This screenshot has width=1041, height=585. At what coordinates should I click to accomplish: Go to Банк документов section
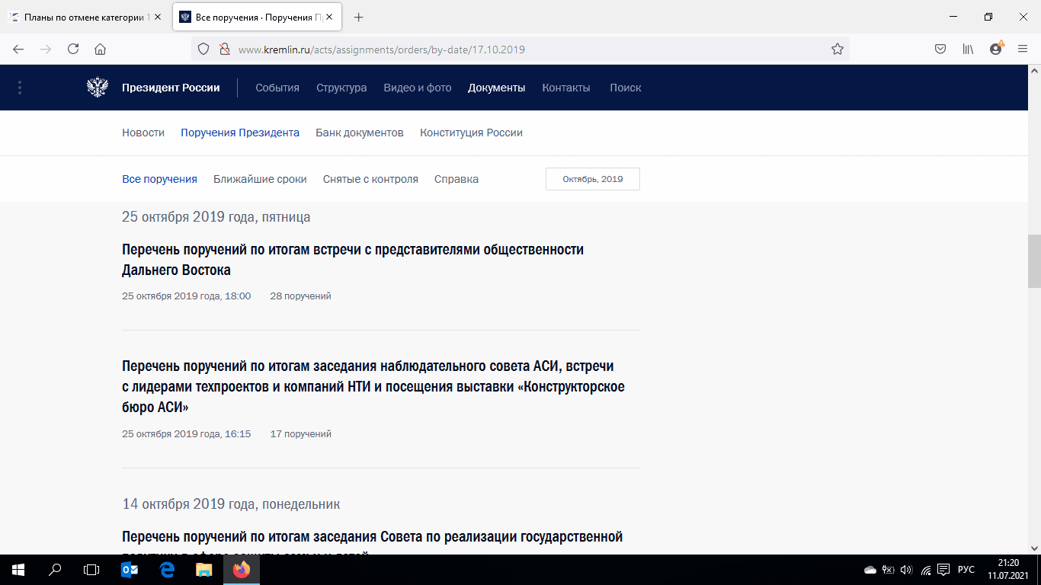(x=359, y=133)
